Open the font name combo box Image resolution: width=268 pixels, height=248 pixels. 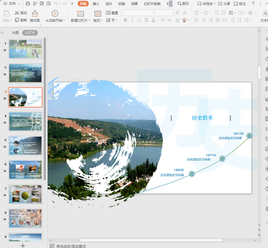tap(138, 13)
